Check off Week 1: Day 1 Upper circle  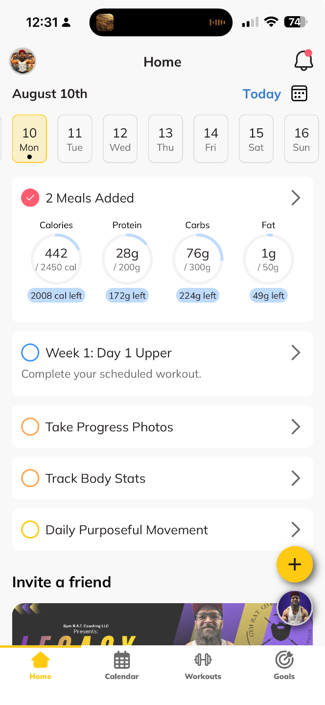click(30, 352)
